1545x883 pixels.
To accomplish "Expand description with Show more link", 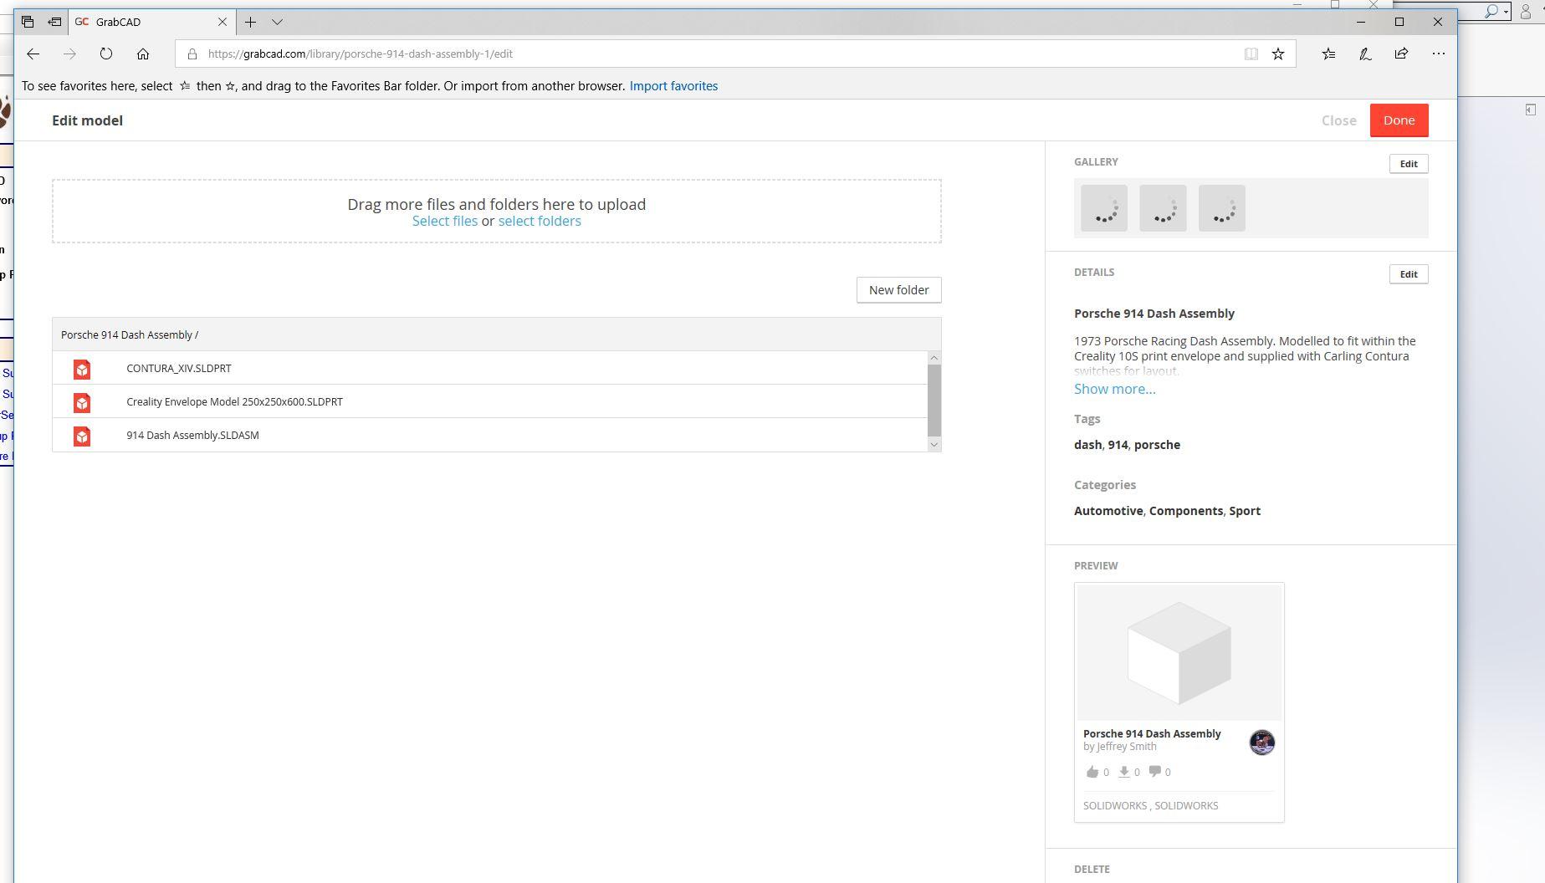I will (x=1114, y=389).
